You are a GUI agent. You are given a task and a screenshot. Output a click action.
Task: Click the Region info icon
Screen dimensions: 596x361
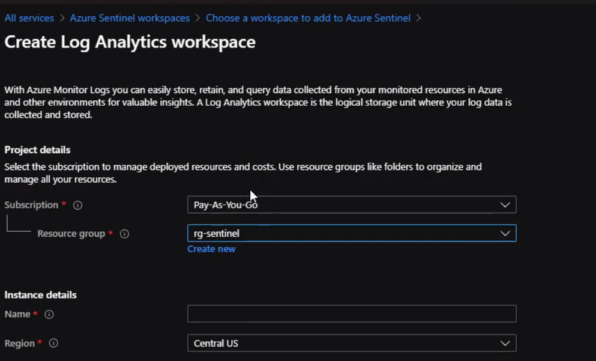[x=53, y=344]
